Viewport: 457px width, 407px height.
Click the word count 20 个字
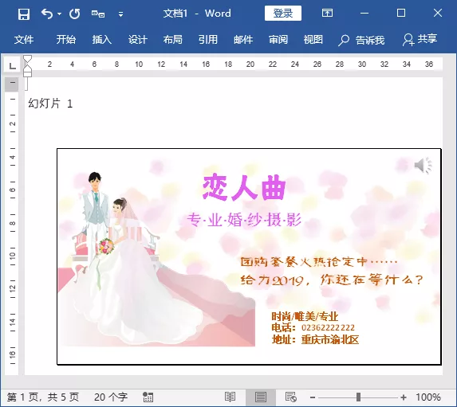(x=111, y=397)
